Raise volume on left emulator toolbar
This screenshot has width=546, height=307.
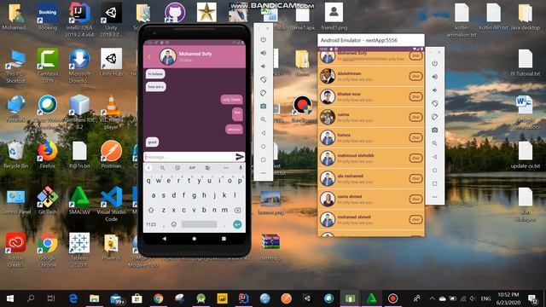point(264,53)
